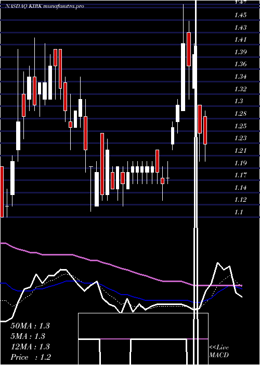Click the 1.28 price axis label
This screenshot has width=260, height=365.
tap(240, 114)
